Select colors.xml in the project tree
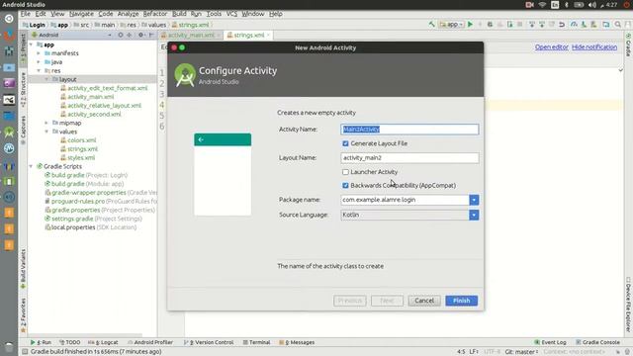The height and width of the screenshot is (356, 633). point(78,140)
